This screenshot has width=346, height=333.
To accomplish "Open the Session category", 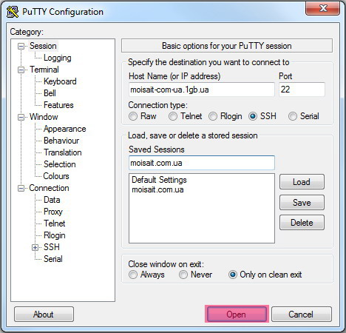I will click(x=43, y=46).
